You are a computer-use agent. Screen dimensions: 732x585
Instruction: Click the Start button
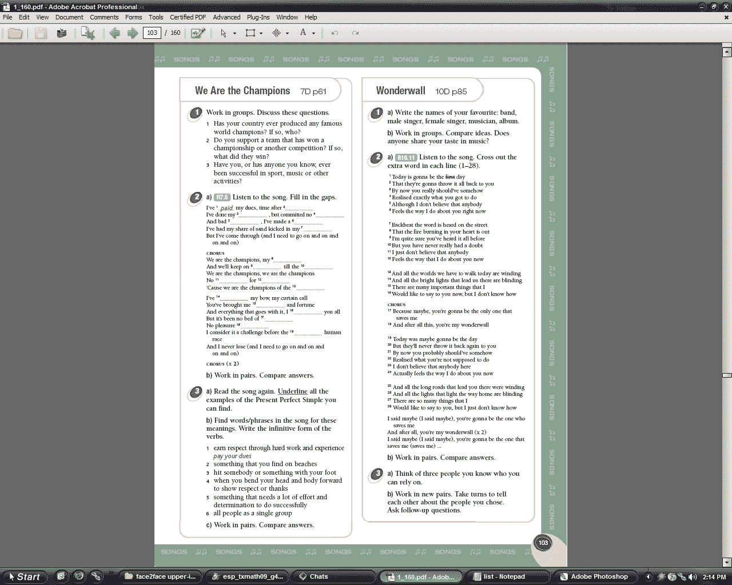tap(24, 576)
